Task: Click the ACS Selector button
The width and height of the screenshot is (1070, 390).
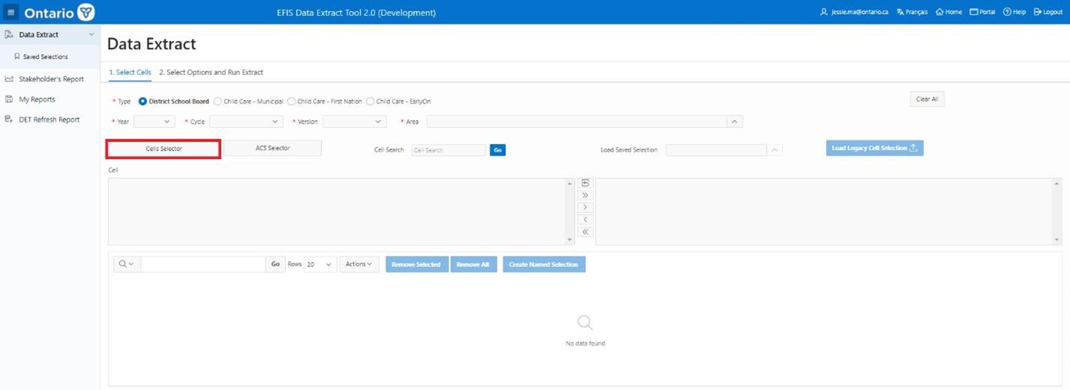Action: [272, 148]
